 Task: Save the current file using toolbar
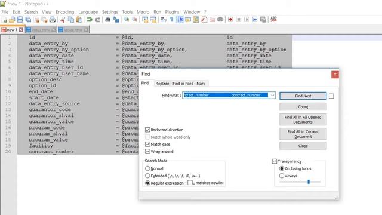pos(20,20)
